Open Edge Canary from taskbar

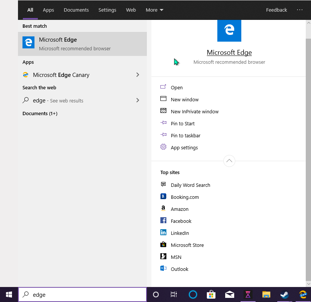click(x=303, y=294)
